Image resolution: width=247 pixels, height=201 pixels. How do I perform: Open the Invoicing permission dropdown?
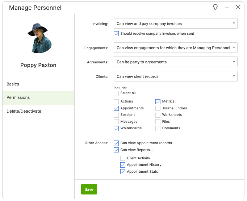[x=175, y=24]
